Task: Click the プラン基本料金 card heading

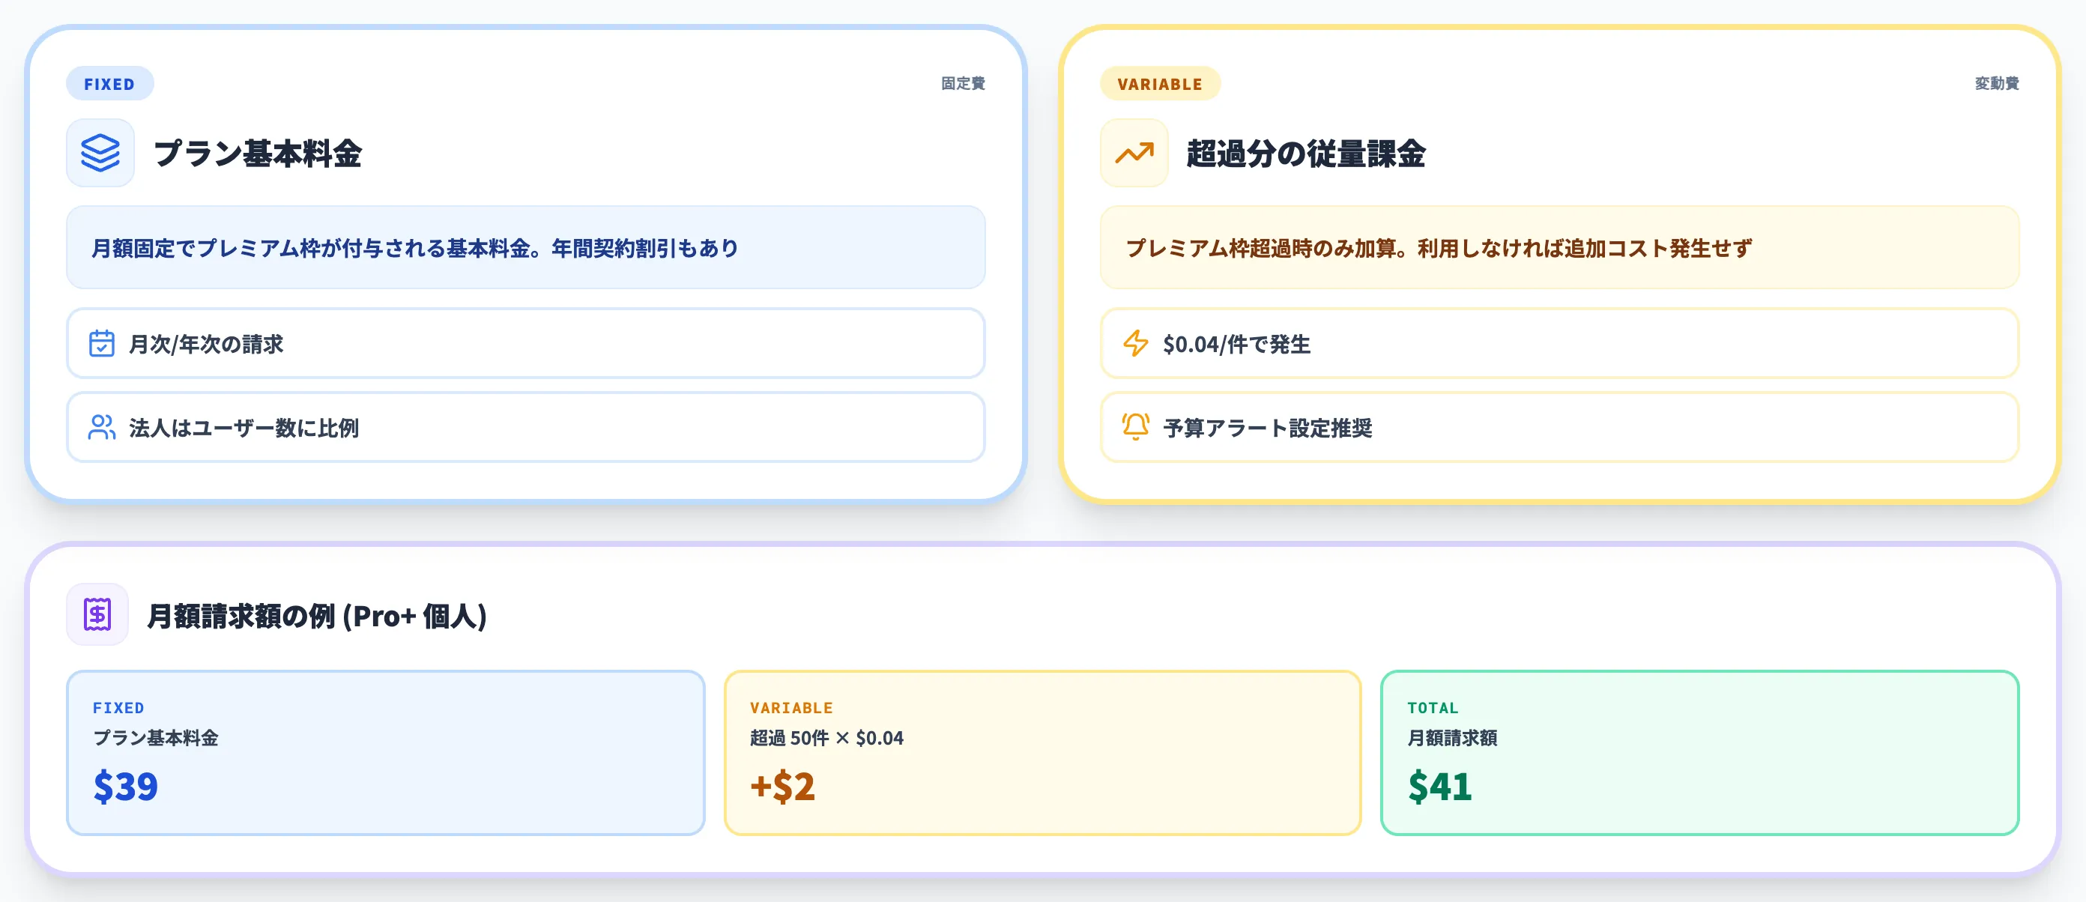Action: (x=258, y=153)
